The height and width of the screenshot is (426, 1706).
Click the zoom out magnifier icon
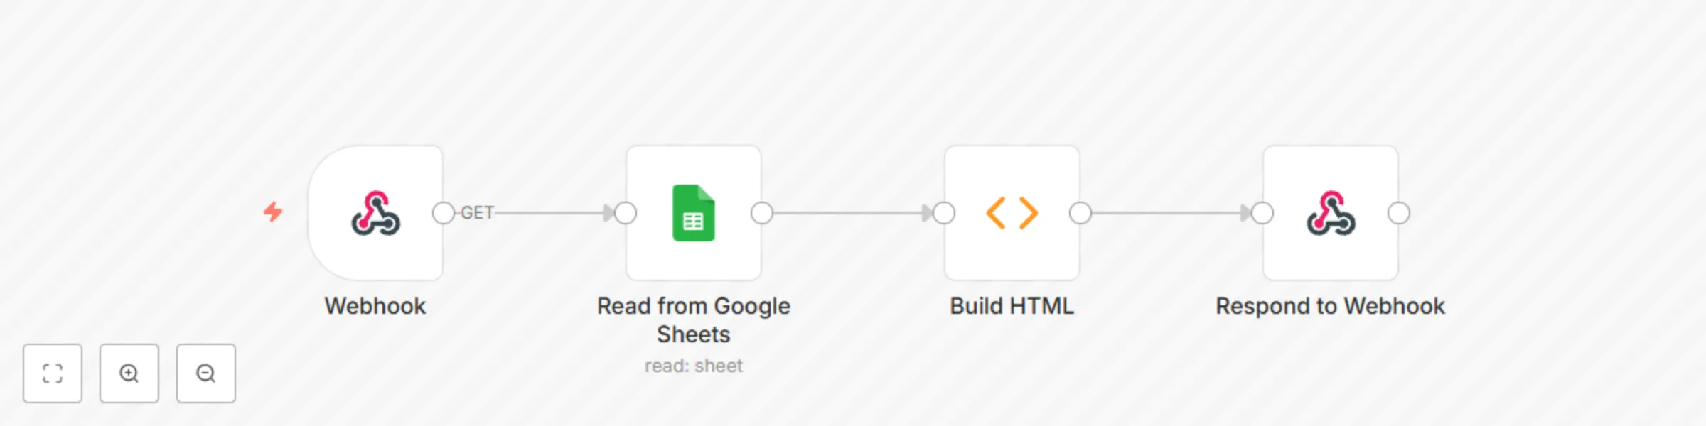(205, 373)
